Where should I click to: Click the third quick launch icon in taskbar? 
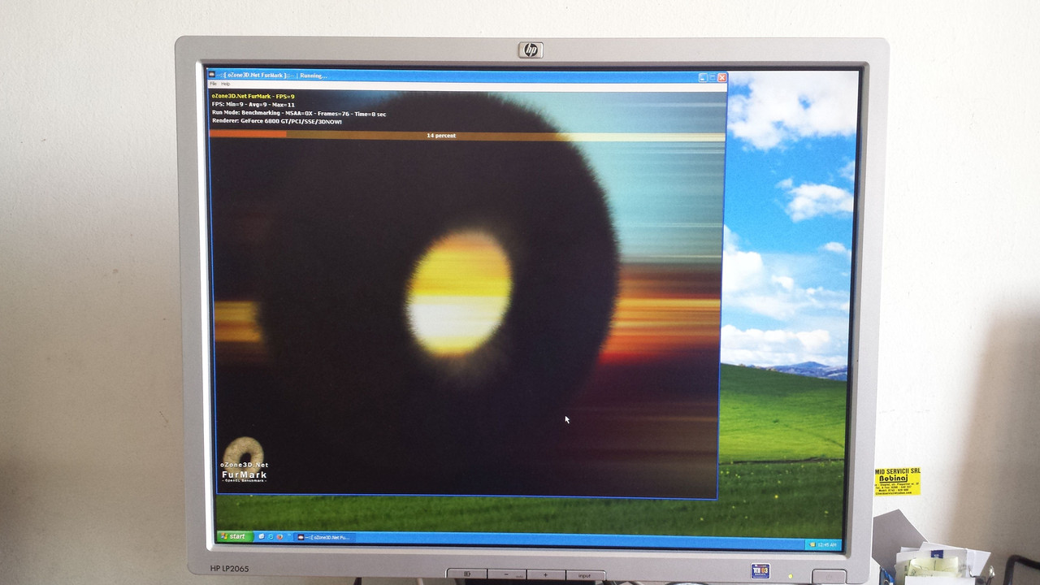click(280, 537)
